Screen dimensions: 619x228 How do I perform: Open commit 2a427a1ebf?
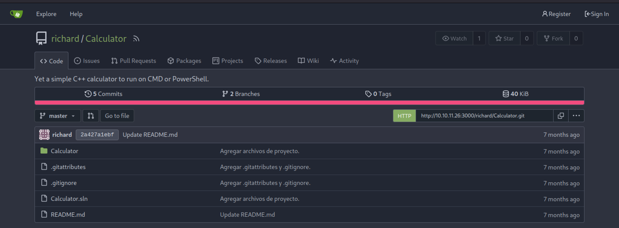pyautogui.click(x=97, y=135)
